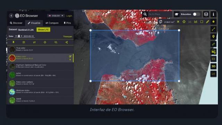Open the disabled histogram icon in AOI bar
The height and width of the screenshot is (125, 222).
tap(190, 22)
